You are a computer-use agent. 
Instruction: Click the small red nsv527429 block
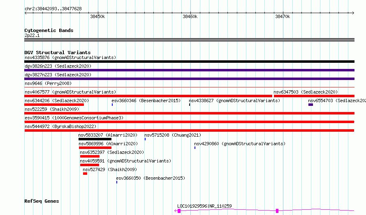tap(85, 174)
